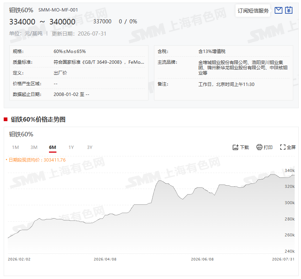Click the 主流品牌 field label
Screen dimensions: 301x279
pyautogui.click(x=167, y=62)
